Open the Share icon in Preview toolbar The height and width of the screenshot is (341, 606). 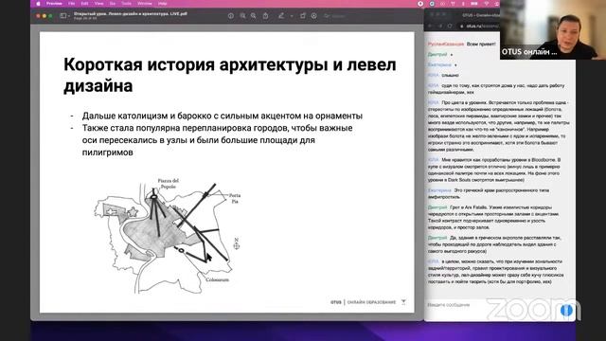pos(265,16)
